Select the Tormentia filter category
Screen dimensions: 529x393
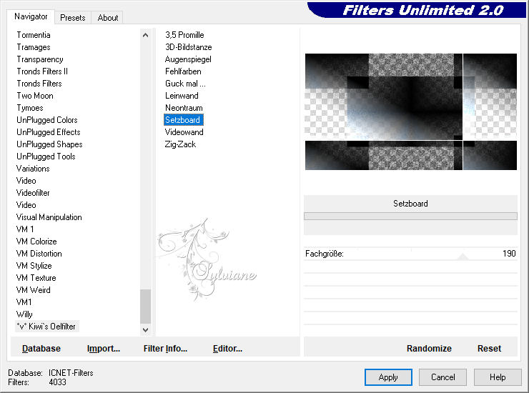(x=34, y=35)
